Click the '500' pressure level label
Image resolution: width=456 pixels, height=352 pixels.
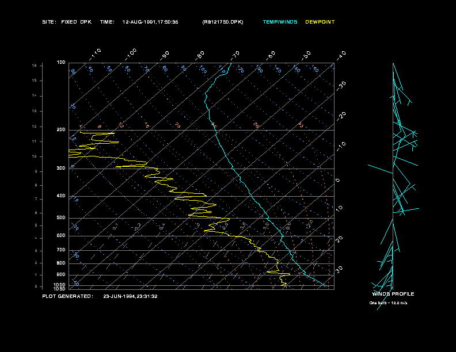pos(61,217)
